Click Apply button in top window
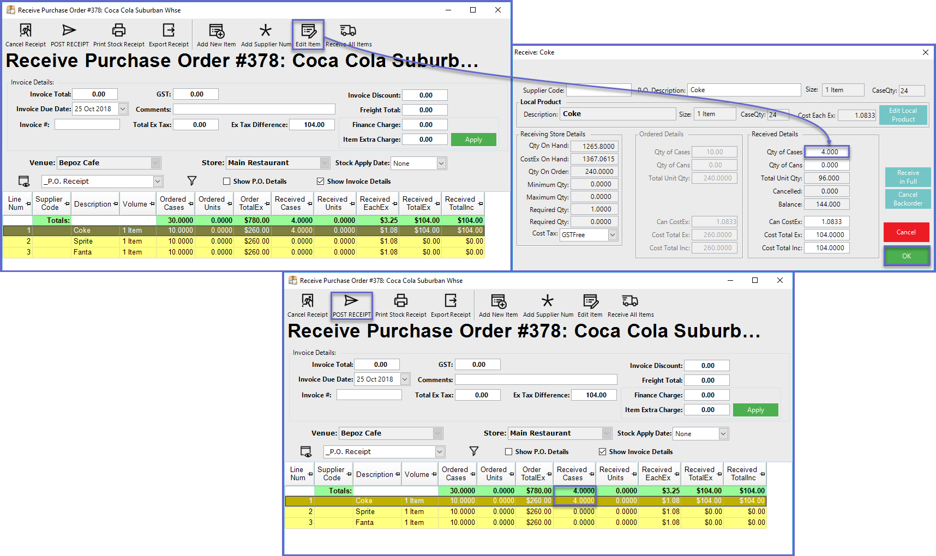Screen dimensions: 936x556 (x=473, y=140)
